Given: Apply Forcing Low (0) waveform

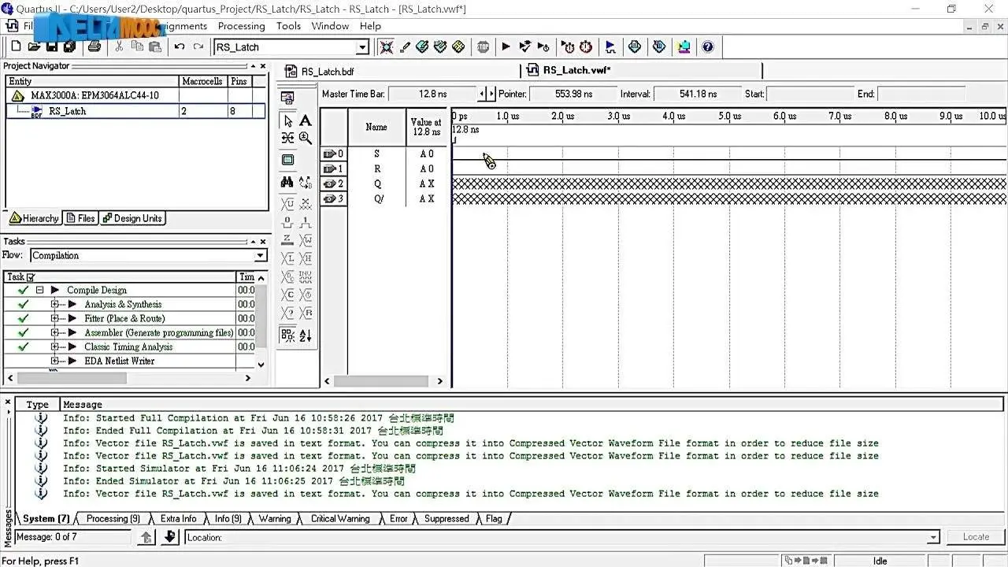Looking at the screenshot, I should tap(288, 222).
